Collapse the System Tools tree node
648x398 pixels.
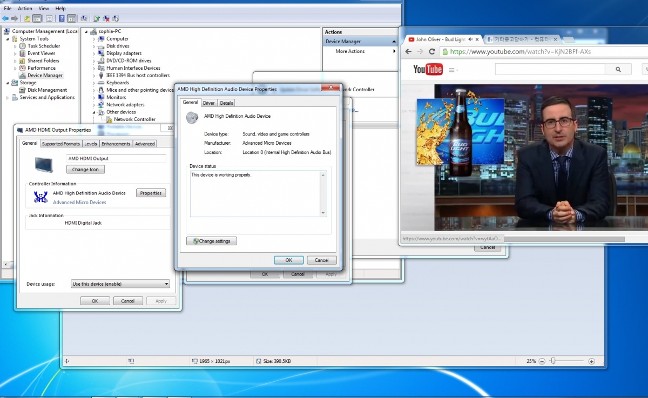pos(8,39)
